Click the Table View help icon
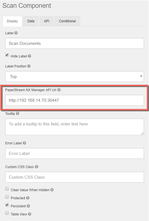This screenshot has width=149, height=221. 30,214
